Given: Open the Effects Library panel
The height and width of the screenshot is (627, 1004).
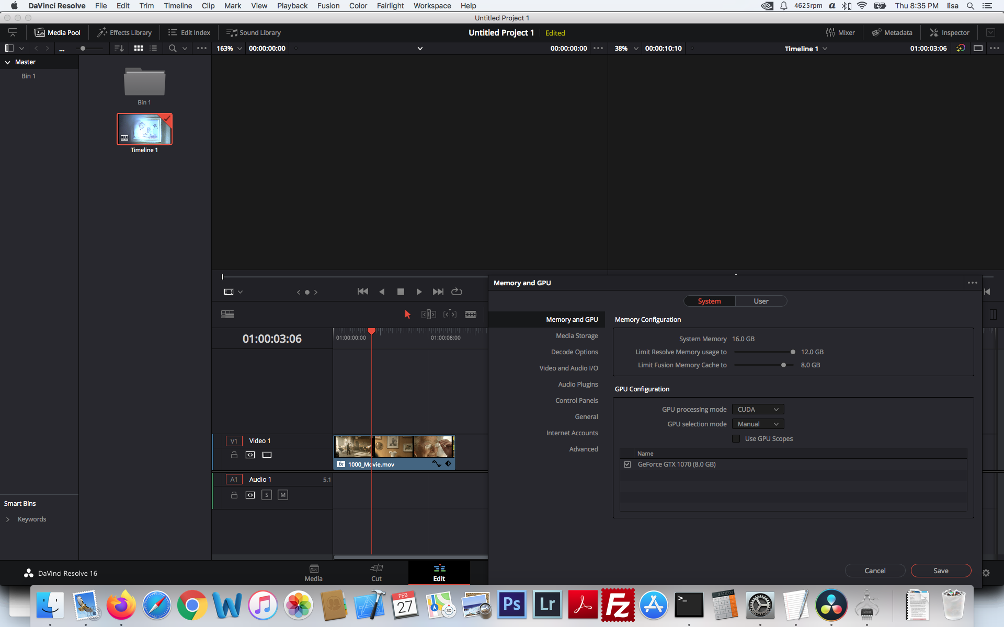Looking at the screenshot, I should (x=124, y=32).
